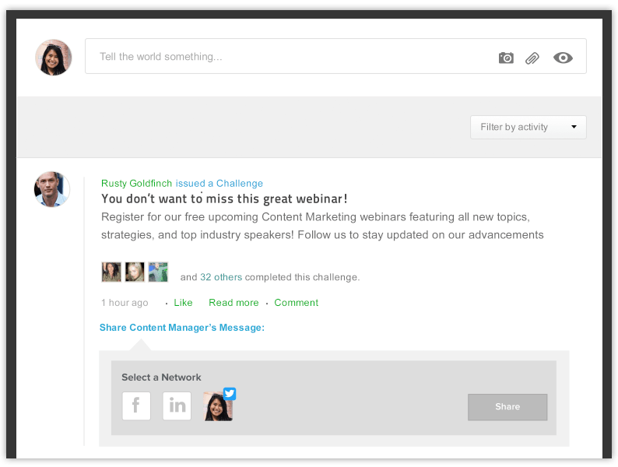Expand the post with 'Read more'
The width and height of the screenshot is (618, 467).
pos(234,303)
